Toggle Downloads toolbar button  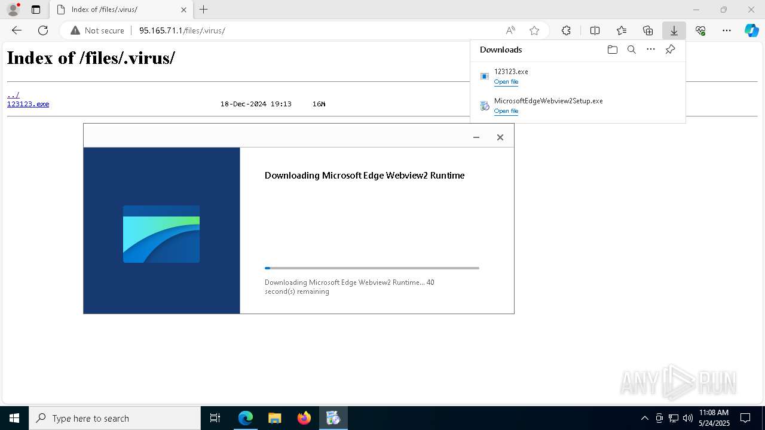[x=674, y=30]
